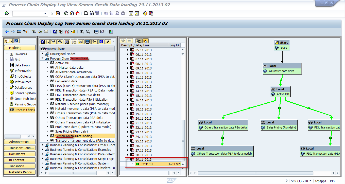Select the Zoom In magnifier on the log toolbar

pos(81,31)
